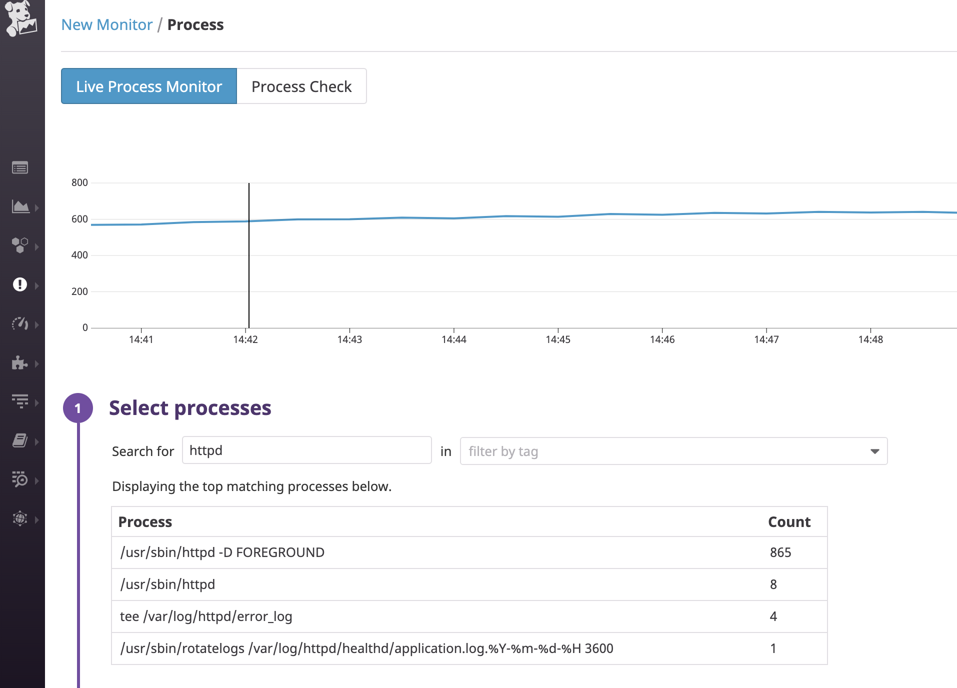Screen dimensions: 957x688
Task: Open the Logs magnifier sidebar icon
Action: (x=20, y=479)
